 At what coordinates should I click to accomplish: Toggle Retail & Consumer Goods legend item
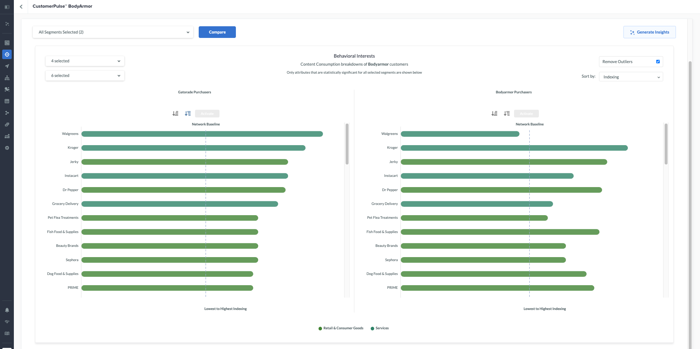click(341, 328)
